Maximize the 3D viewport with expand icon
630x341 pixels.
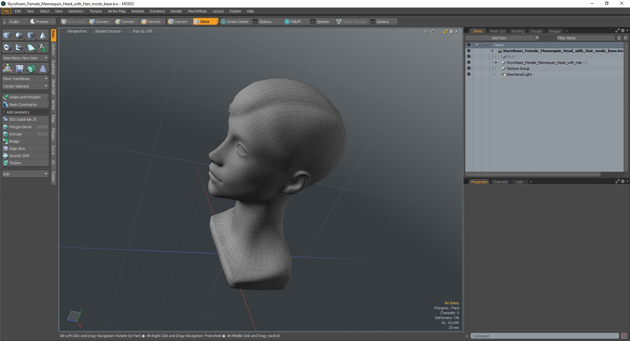pos(446,31)
